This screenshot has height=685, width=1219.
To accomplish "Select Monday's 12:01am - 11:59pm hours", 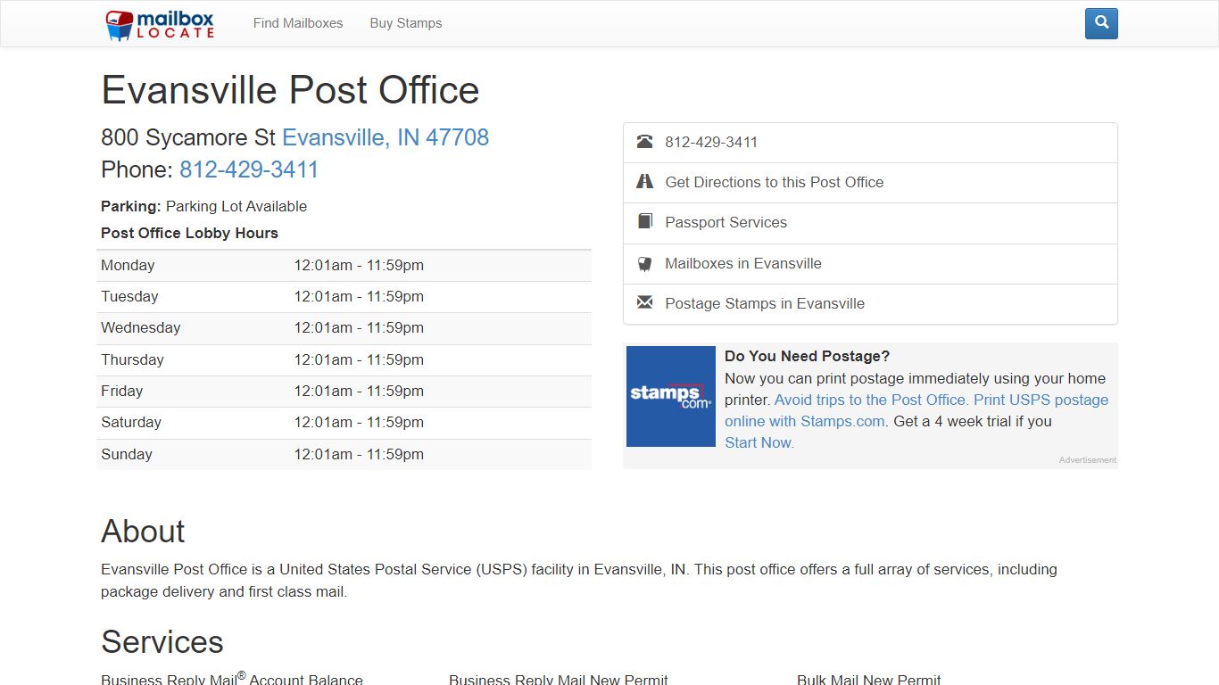I will [359, 265].
